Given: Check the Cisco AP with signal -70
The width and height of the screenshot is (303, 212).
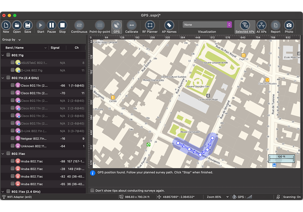Looking at the screenshot, I should tap(12, 93).
